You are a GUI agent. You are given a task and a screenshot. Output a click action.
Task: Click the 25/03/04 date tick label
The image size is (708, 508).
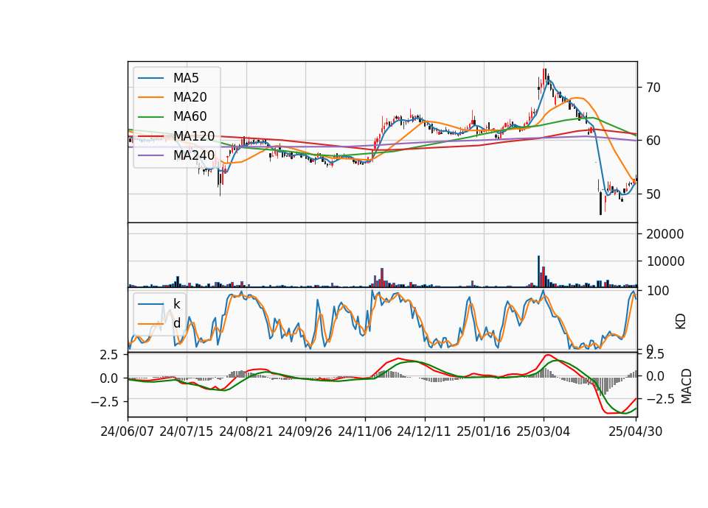coord(543,431)
